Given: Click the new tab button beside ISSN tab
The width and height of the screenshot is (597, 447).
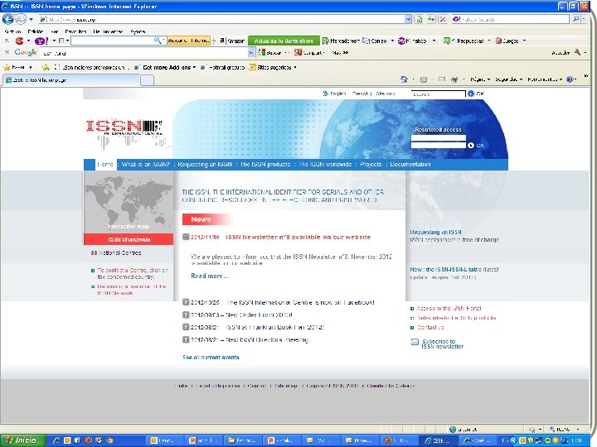Looking at the screenshot, I should pos(148,79).
